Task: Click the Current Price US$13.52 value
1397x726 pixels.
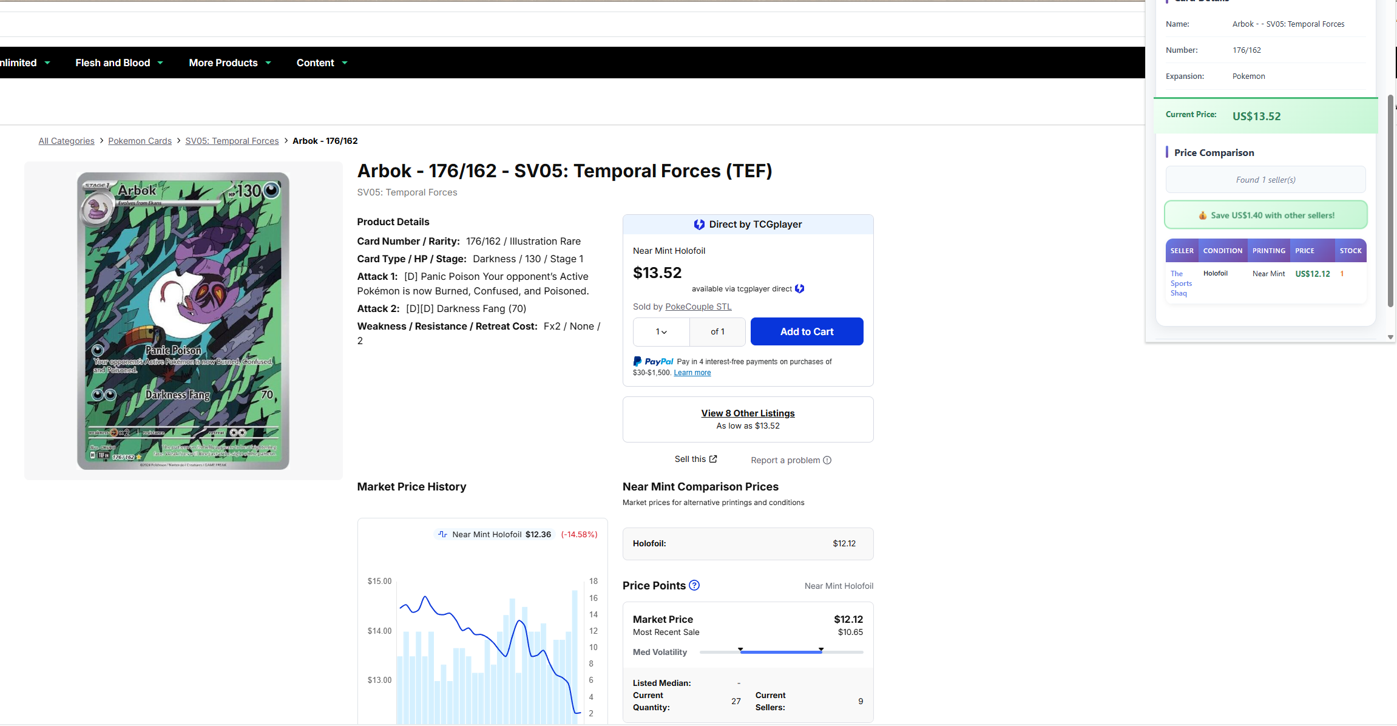Action: click(x=1256, y=117)
